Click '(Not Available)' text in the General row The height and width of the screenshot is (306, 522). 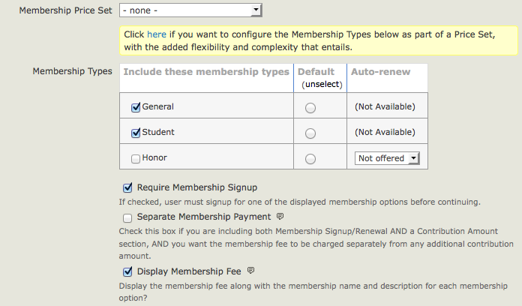pyautogui.click(x=385, y=107)
